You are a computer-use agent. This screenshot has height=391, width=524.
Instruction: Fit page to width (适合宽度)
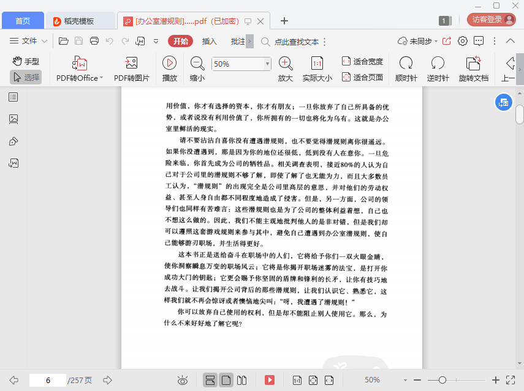[x=363, y=61]
